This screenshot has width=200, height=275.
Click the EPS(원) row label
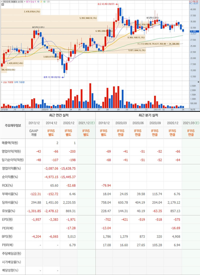point(7,219)
